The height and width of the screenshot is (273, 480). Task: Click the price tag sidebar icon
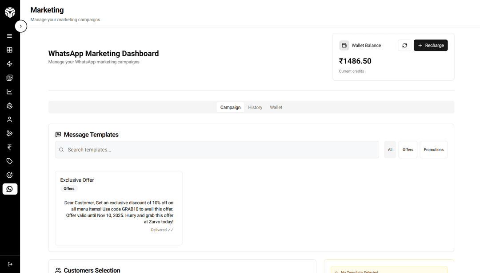pyautogui.click(x=10, y=161)
